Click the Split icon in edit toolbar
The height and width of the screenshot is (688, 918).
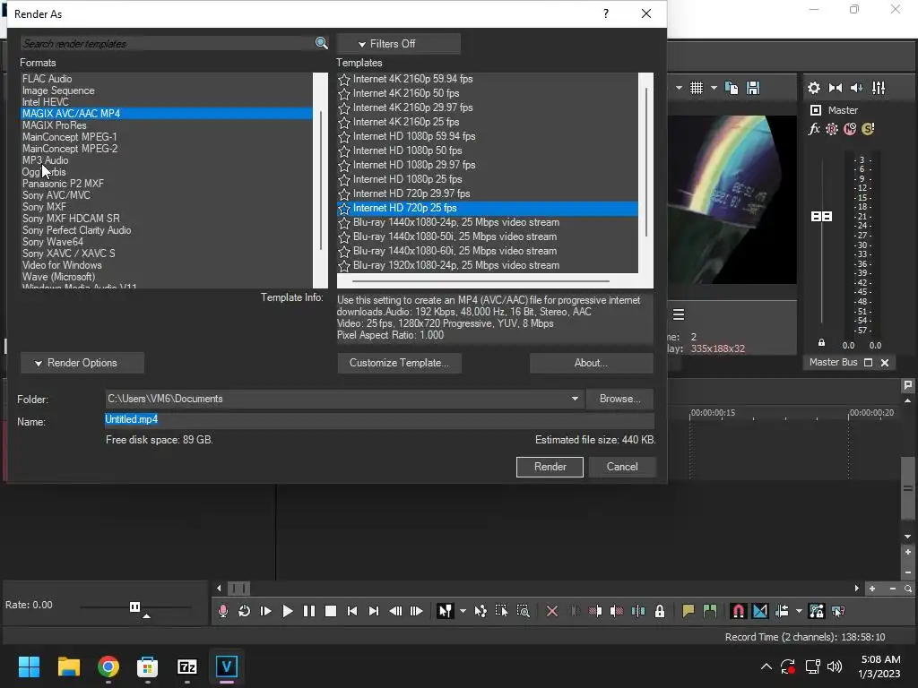click(638, 611)
